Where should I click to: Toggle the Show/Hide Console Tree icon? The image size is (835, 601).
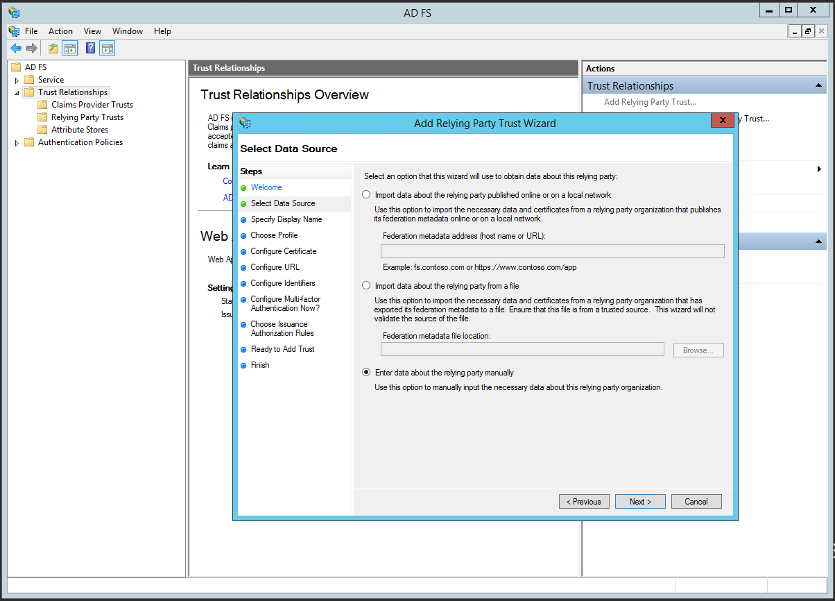pyautogui.click(x=69, y=48)
